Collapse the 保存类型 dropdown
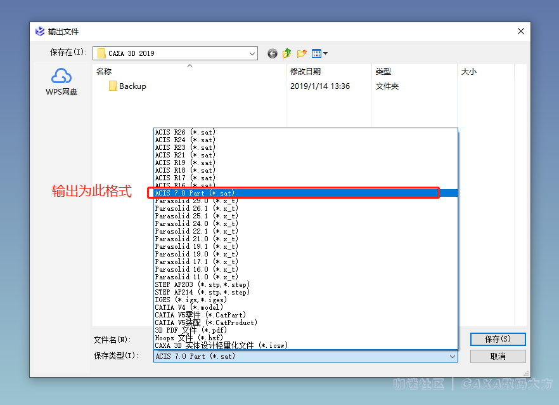This screenshot has width=559, height=405. [452, 356]
